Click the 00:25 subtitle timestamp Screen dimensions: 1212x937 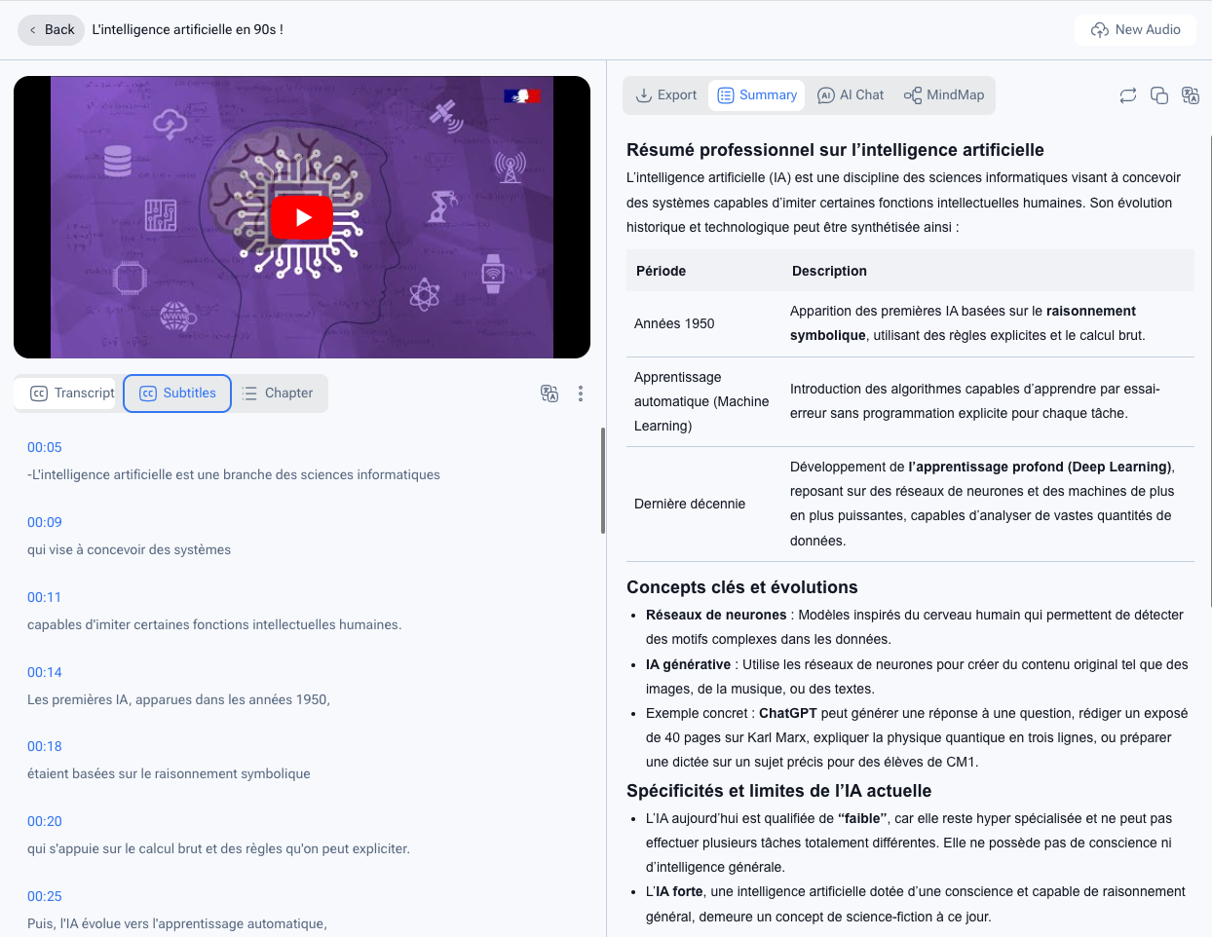click(x=45, y=896)
